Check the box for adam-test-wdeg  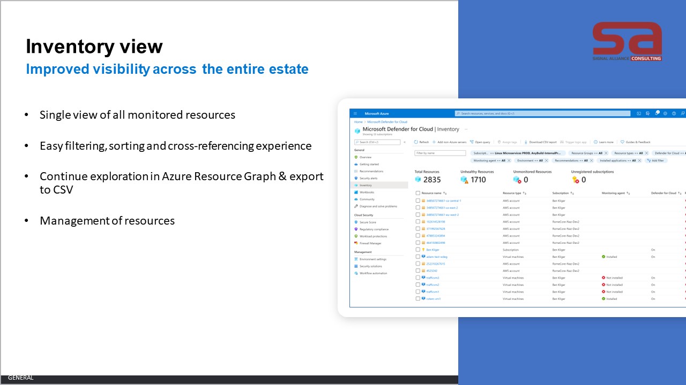[418, 257]
